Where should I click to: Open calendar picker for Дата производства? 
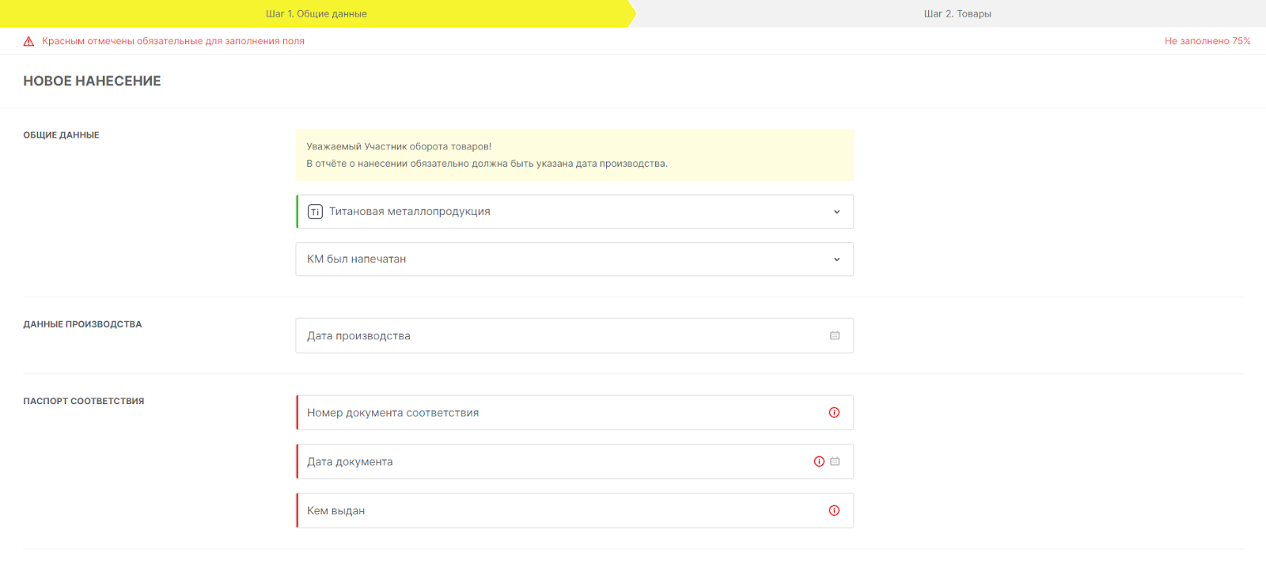click(x=835, y=335)
